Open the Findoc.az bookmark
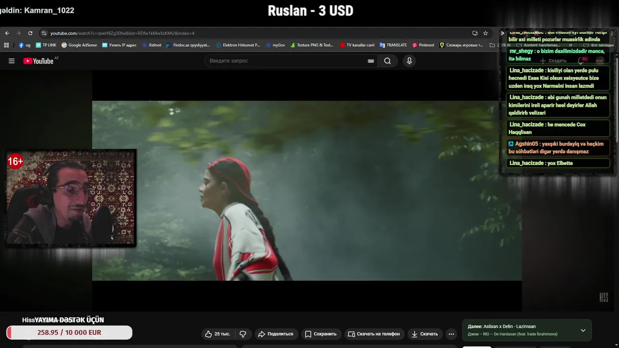 click(188, 45)
